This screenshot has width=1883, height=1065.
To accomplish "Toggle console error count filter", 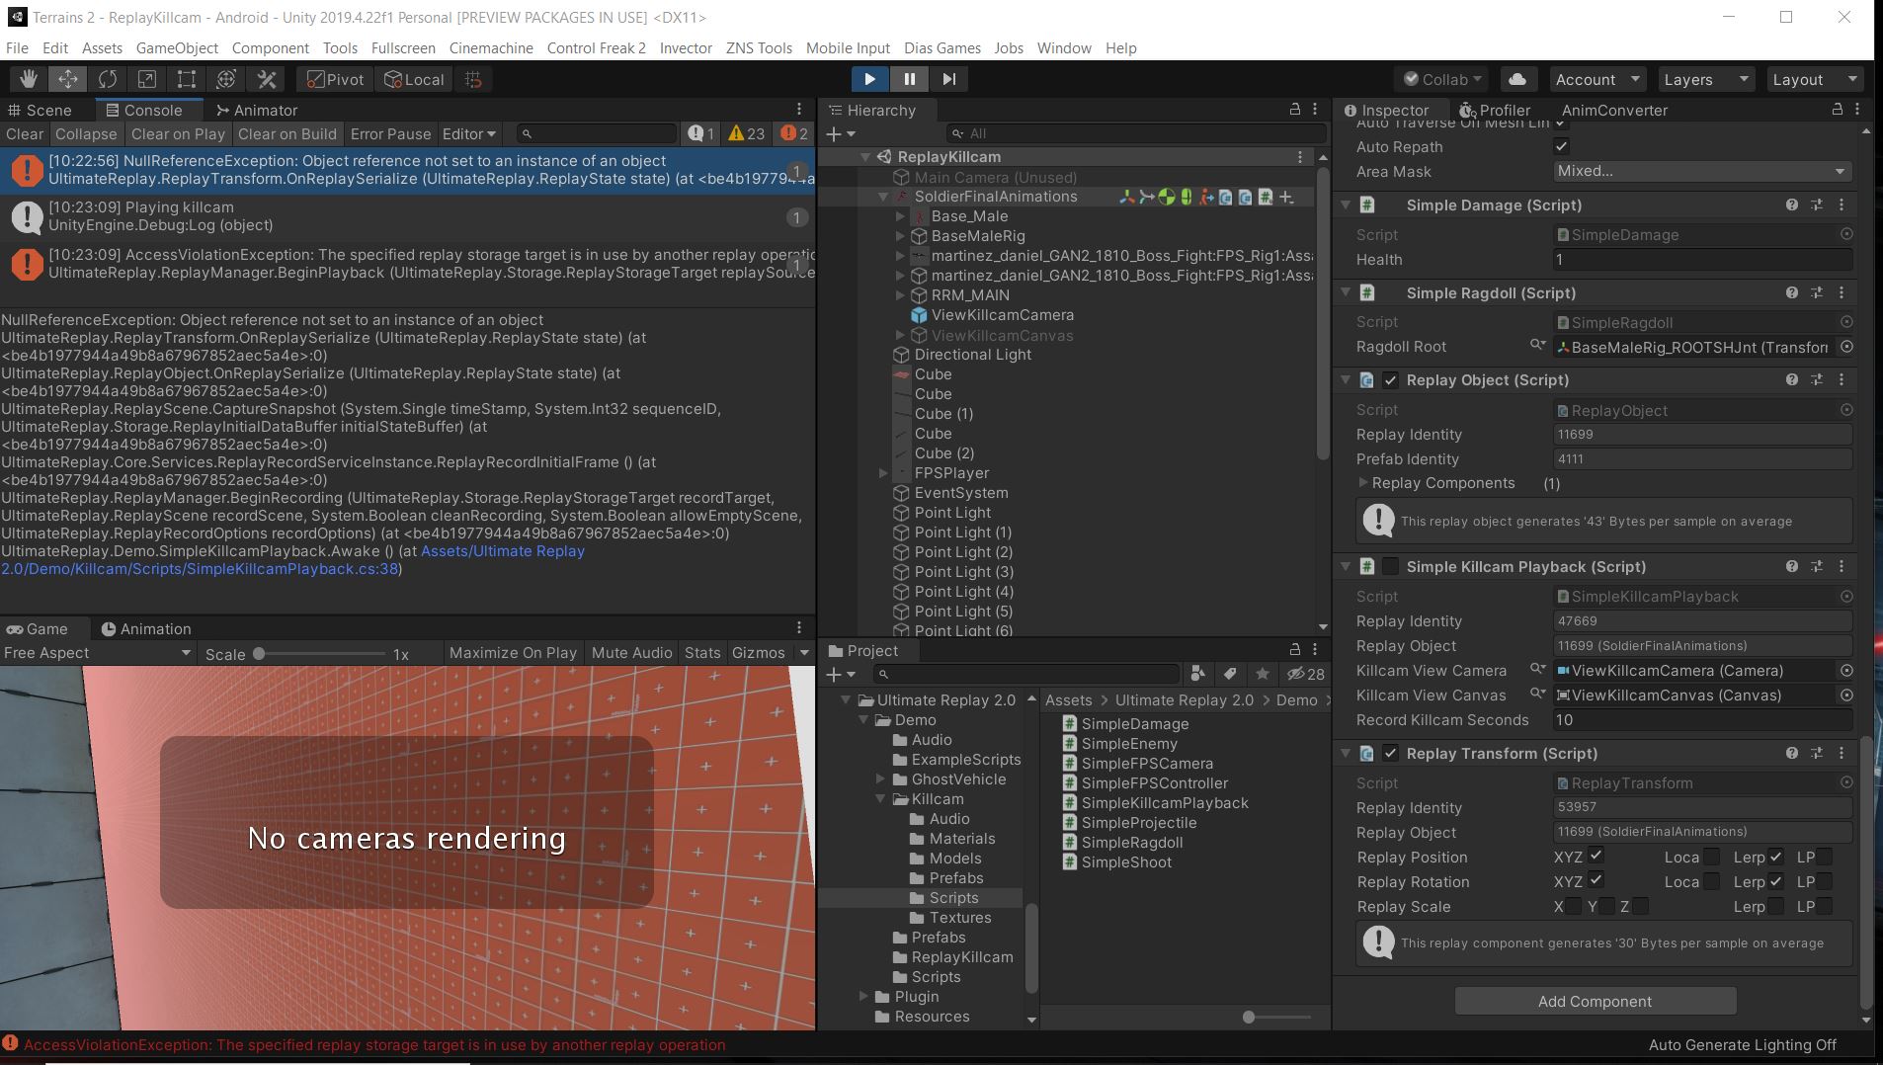I will pyautogui.click(x=794, y=133).
